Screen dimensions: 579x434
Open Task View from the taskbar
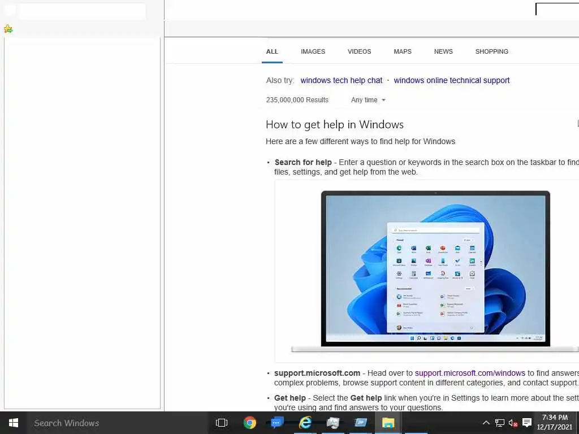222,423
